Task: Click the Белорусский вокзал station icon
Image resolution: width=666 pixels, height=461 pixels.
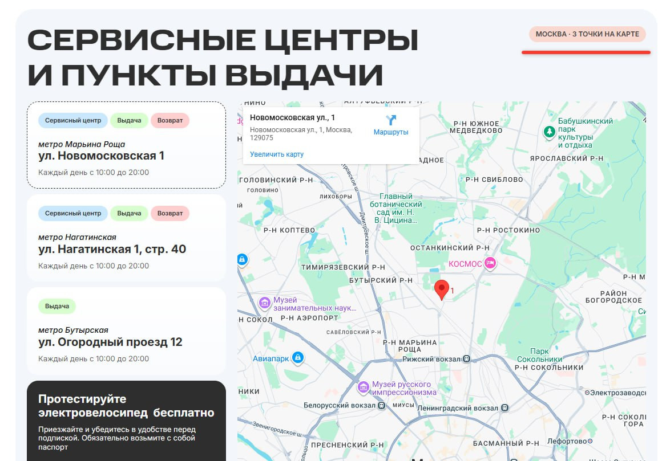Action: point(381,406)
